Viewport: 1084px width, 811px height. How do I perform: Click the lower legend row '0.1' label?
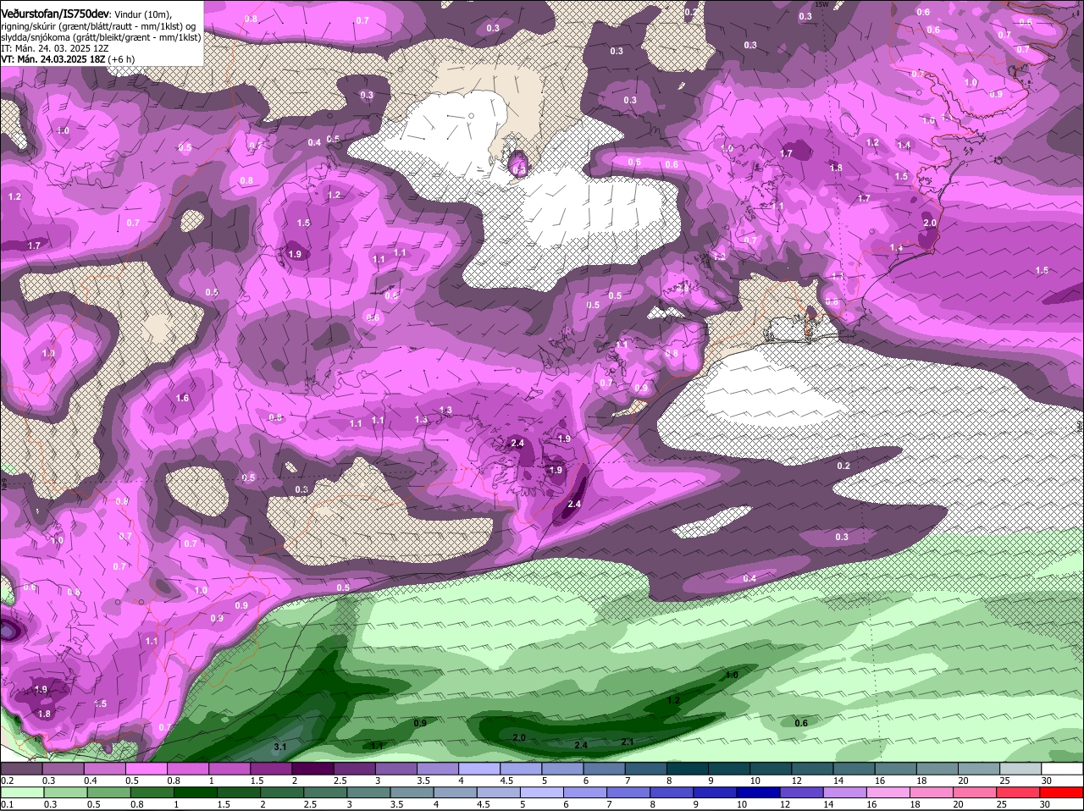point(7,804)
